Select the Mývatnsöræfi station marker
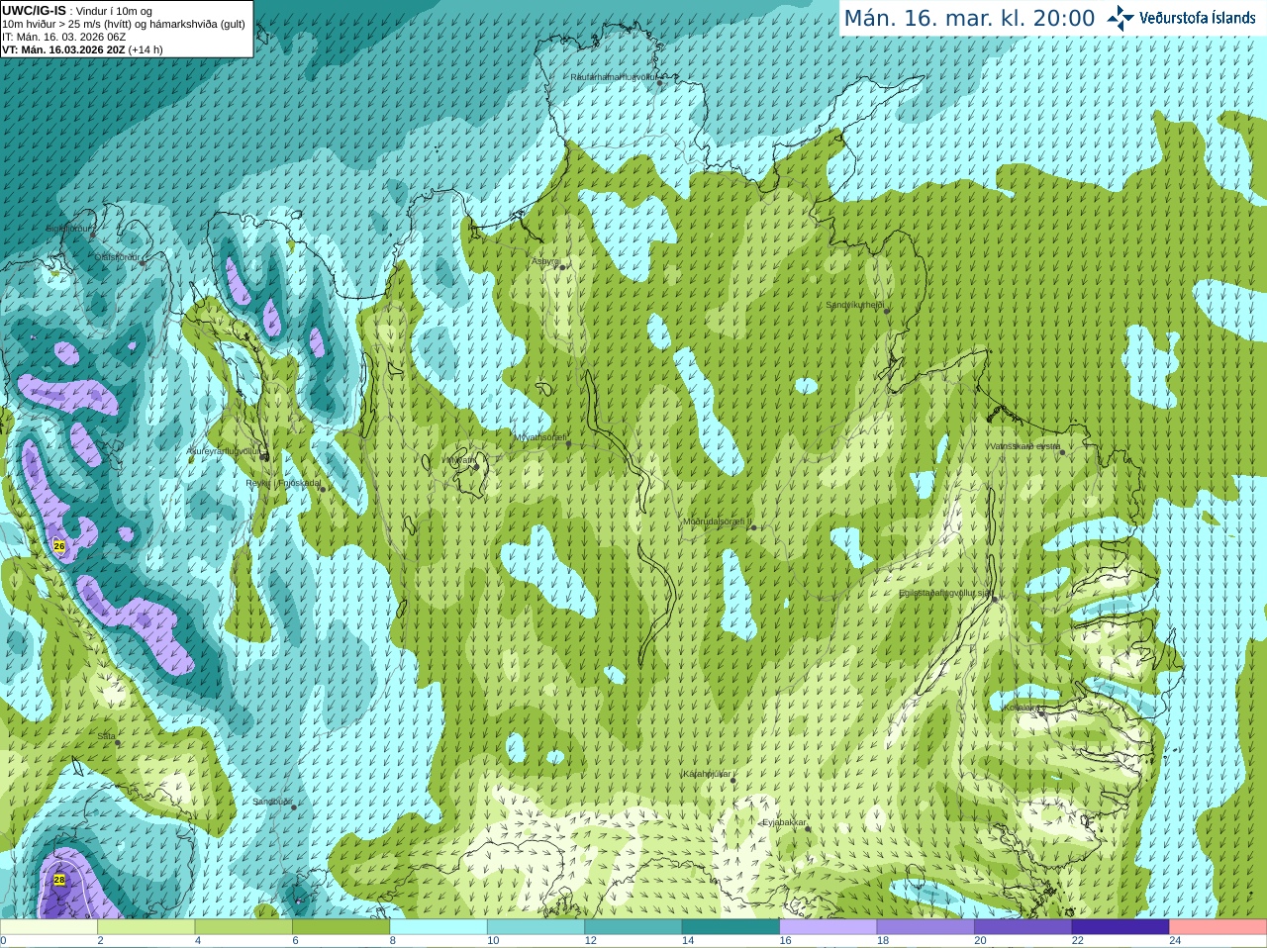 tap(568, 443)
